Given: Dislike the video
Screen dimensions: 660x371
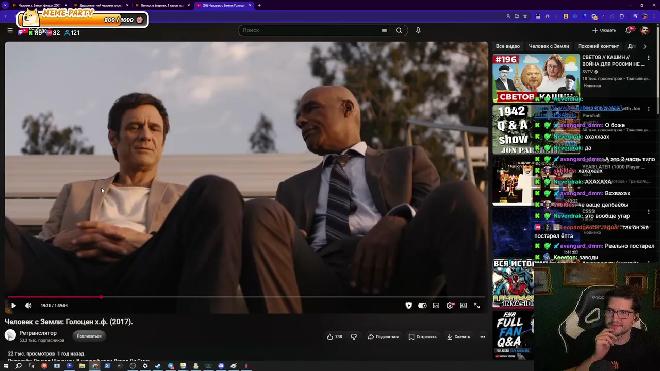Looking at the screenshot, I should [354, 336].
